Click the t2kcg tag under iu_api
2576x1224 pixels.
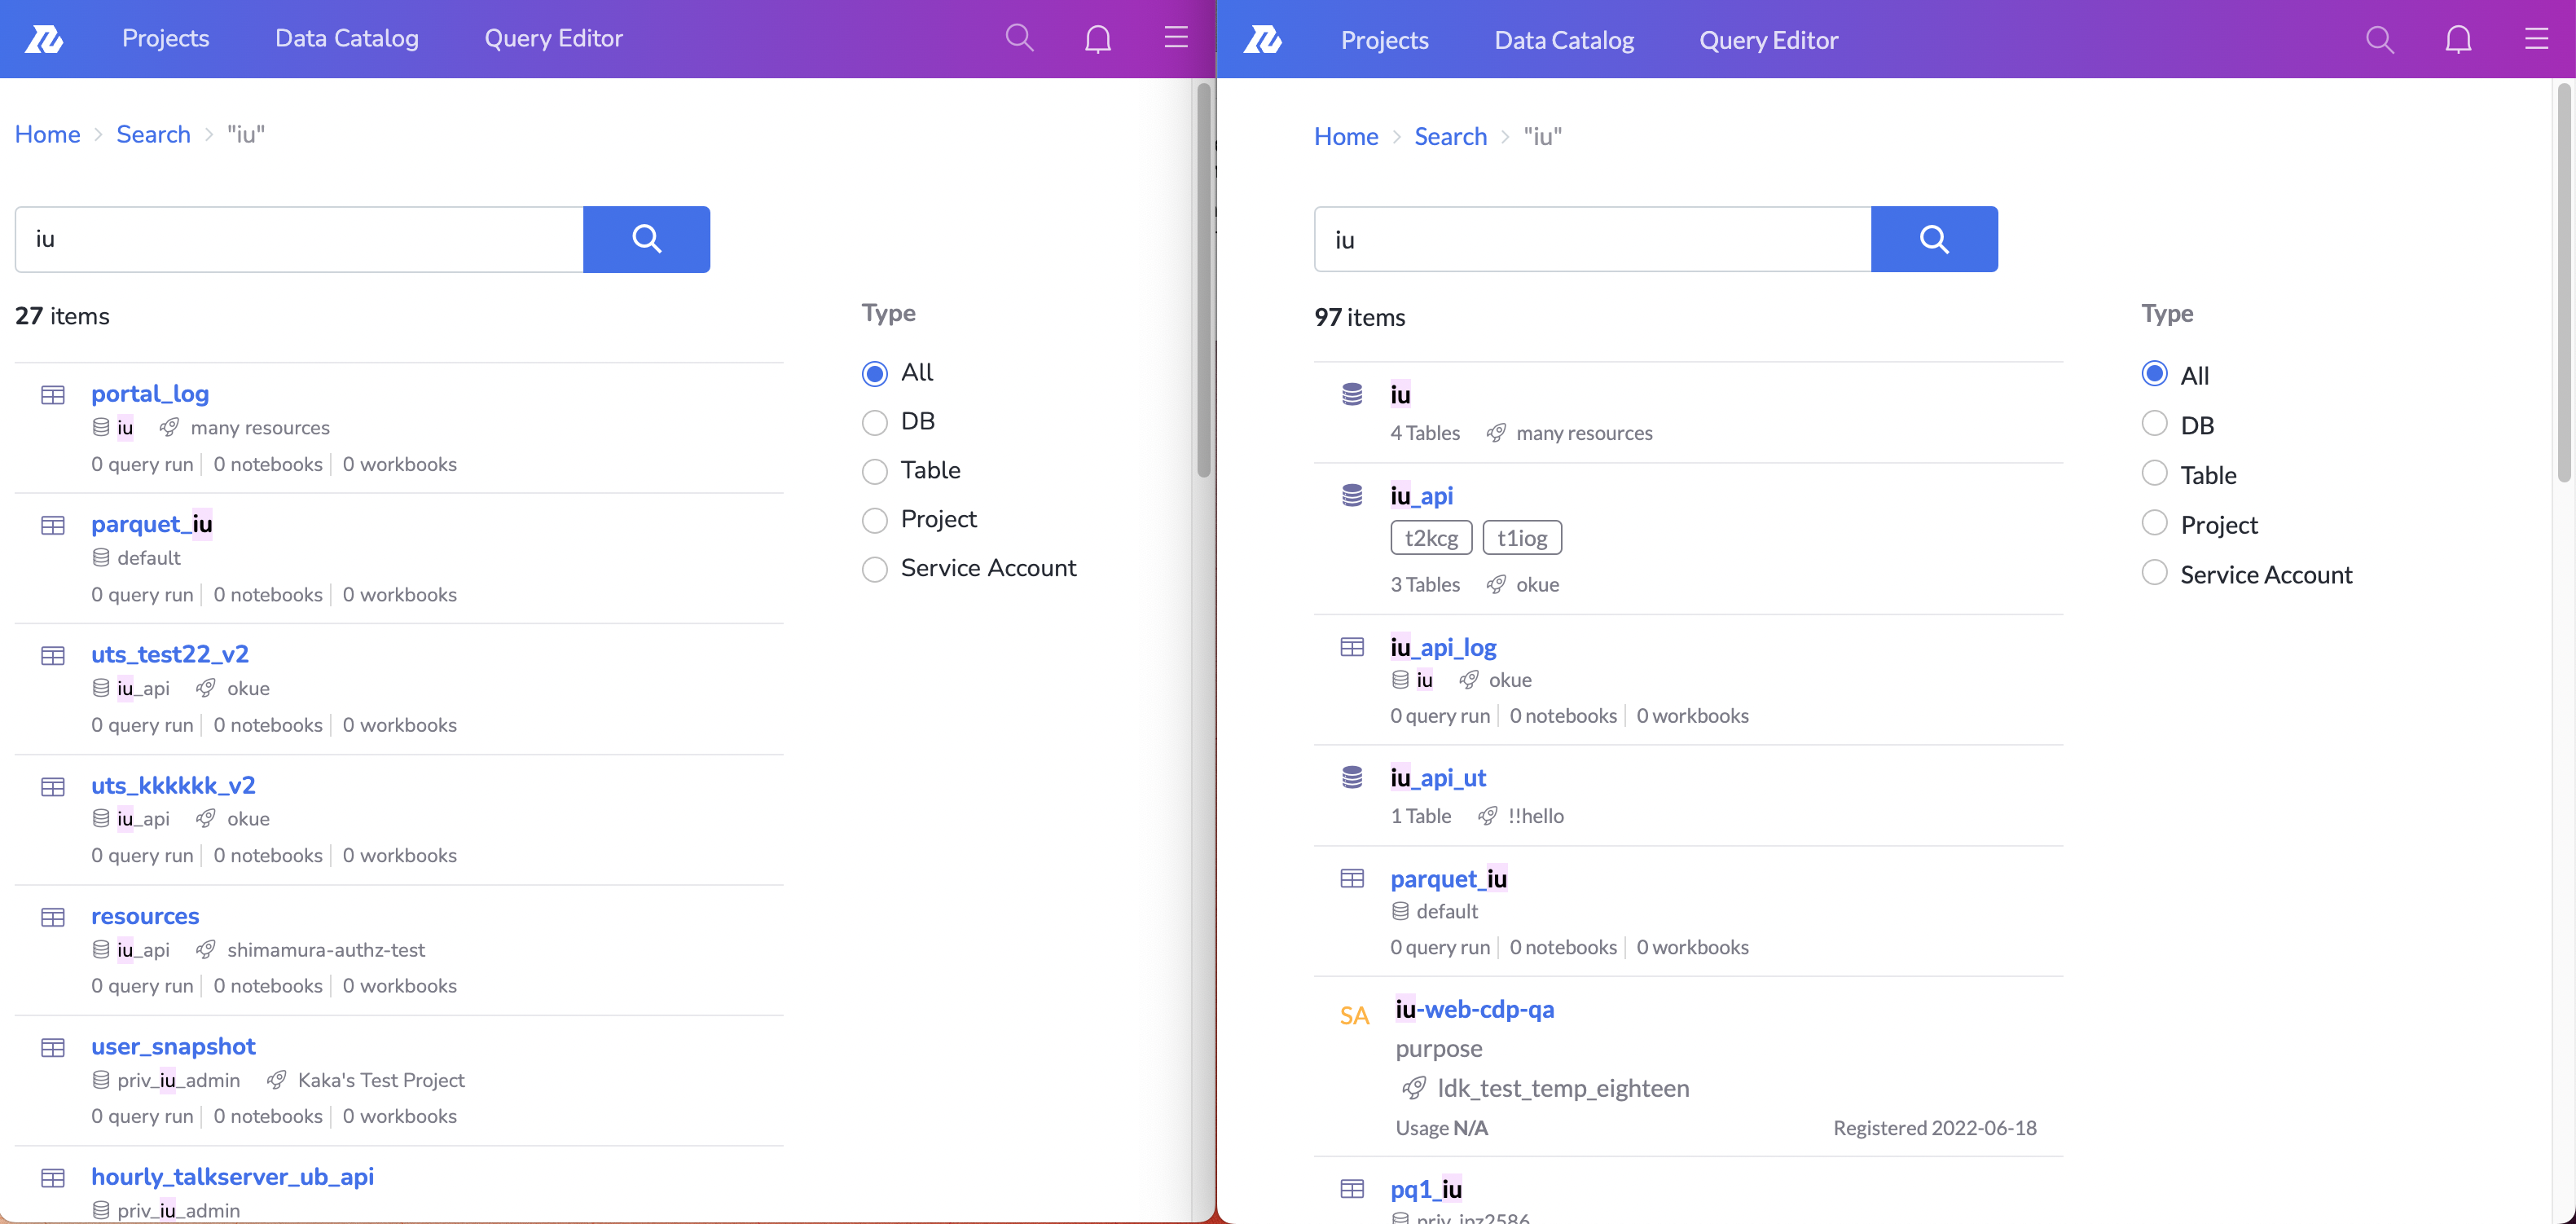pyautogui.click(x=1430, y=538)
